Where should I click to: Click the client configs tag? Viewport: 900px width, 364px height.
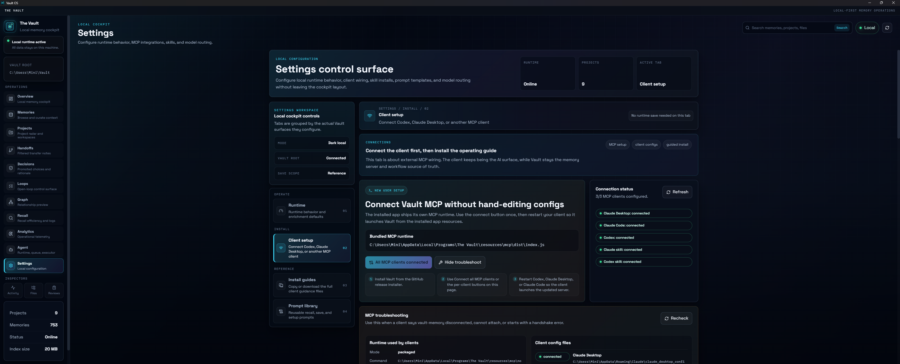[x=646, y=145]
